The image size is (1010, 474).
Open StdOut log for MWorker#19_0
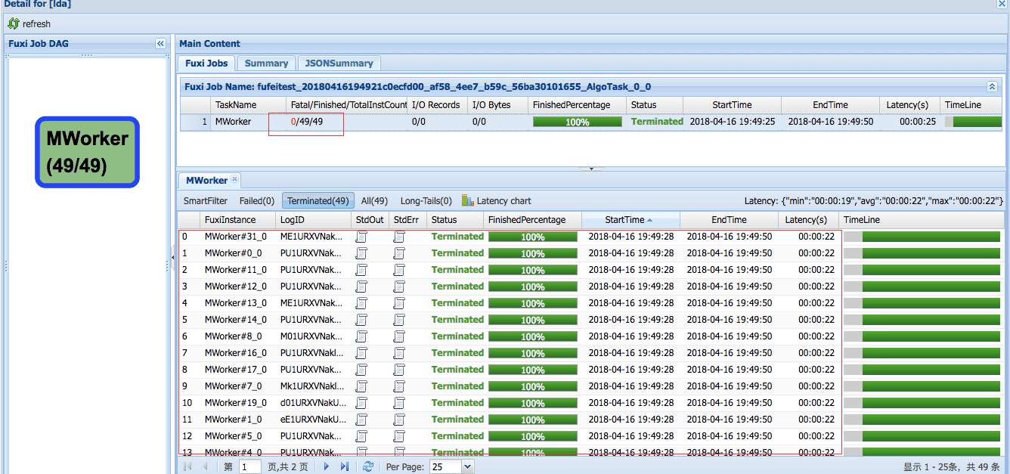tap(361, 403)
